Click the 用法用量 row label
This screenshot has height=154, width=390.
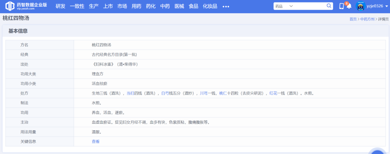[x=28, y=132]
